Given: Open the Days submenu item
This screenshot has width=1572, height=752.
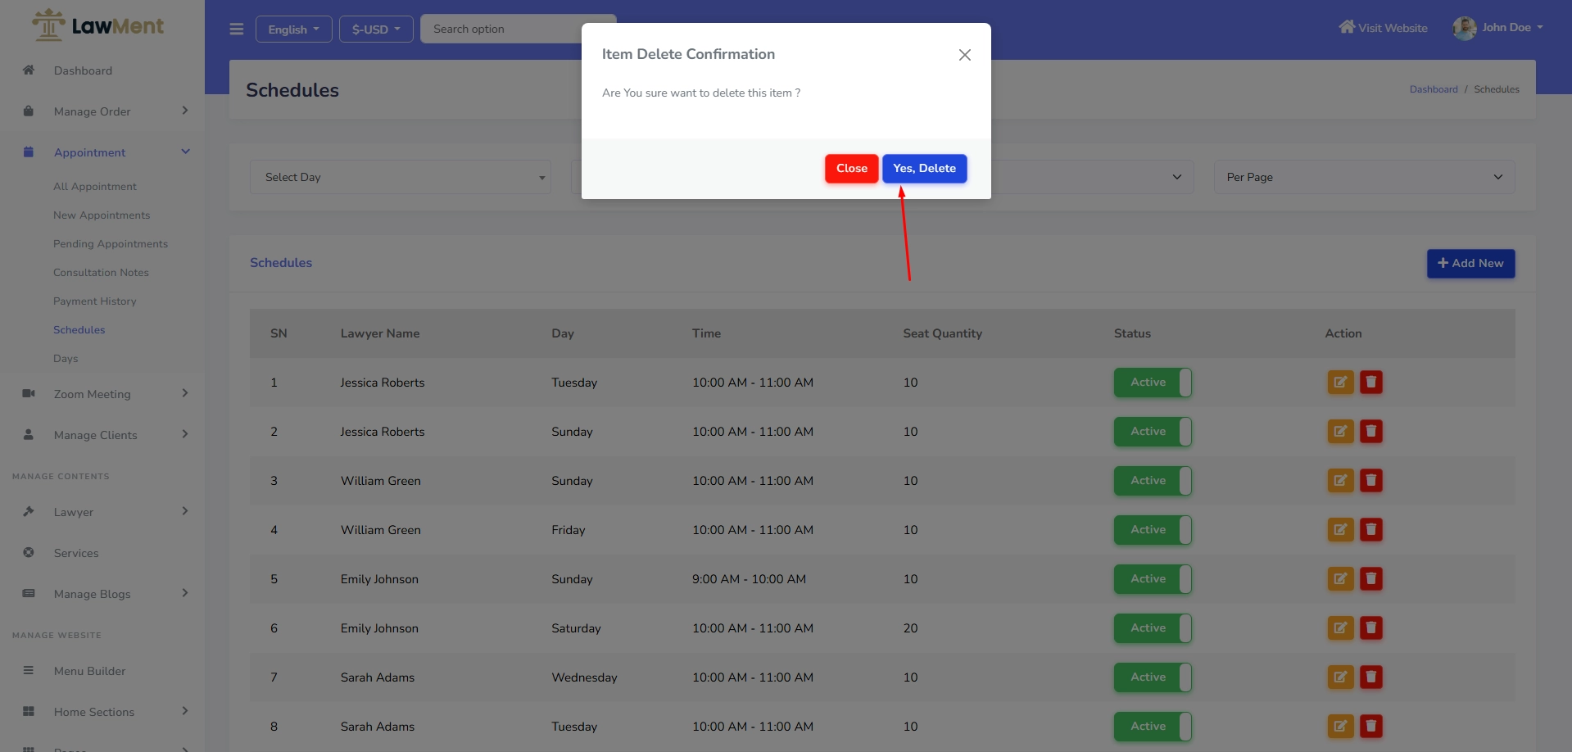Looking at the screenshot, I should tap(66, 359).
